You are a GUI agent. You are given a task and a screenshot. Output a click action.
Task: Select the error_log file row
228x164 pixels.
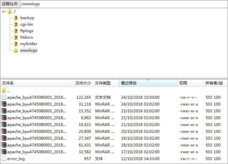(x=16, y=159)
